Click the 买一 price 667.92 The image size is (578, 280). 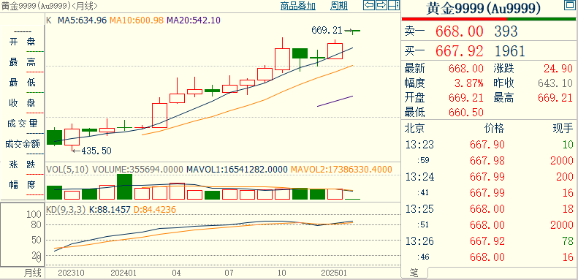[460, 51]
